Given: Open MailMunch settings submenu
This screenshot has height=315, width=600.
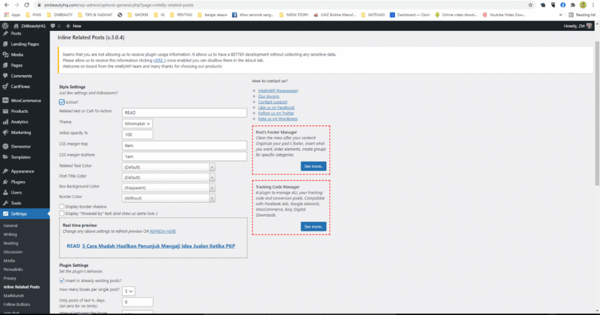Looking at the screenshot, I should (14, 296).
